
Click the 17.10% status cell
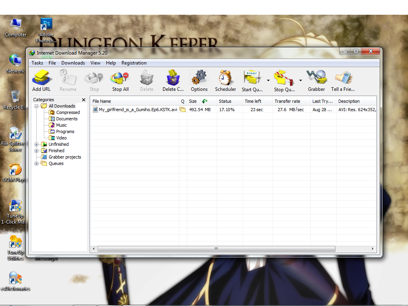click(227, 110)
